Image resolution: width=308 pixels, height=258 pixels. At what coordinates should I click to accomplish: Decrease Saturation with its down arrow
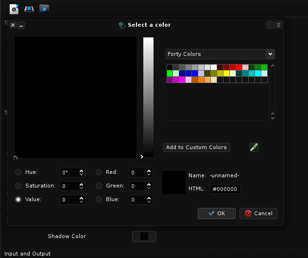(81, 188)
